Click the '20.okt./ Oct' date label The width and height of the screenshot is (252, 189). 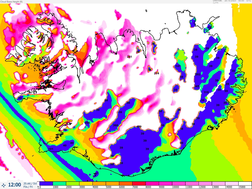30,183
